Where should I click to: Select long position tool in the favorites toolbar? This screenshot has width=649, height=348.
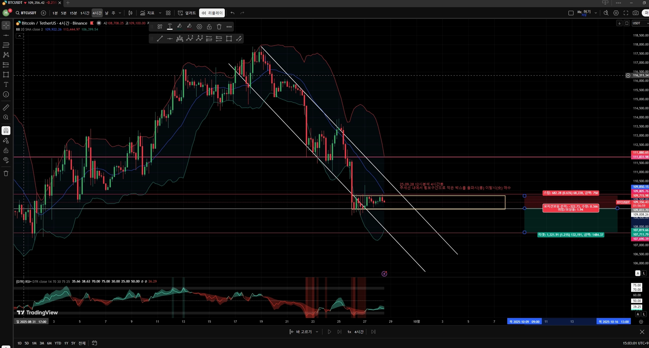tap(209, 39)
